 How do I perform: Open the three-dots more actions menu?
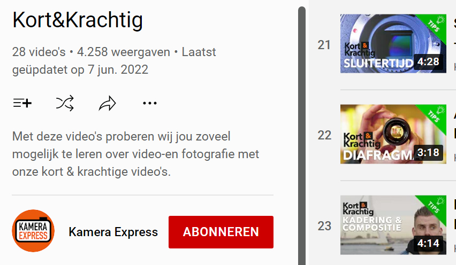click(150, 103)
